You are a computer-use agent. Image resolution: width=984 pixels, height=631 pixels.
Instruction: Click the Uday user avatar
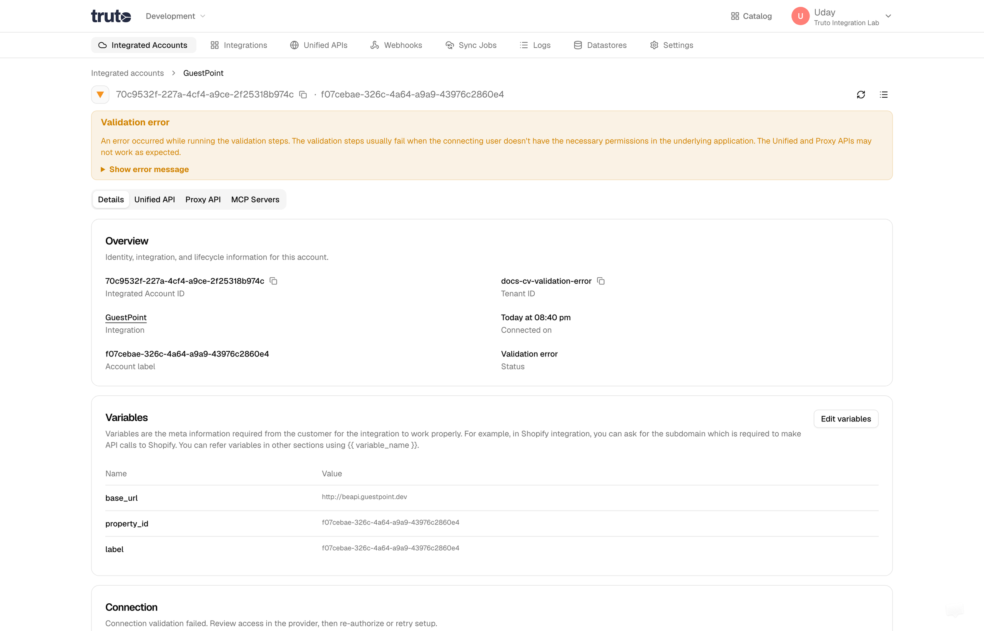[x=800, y=16]
